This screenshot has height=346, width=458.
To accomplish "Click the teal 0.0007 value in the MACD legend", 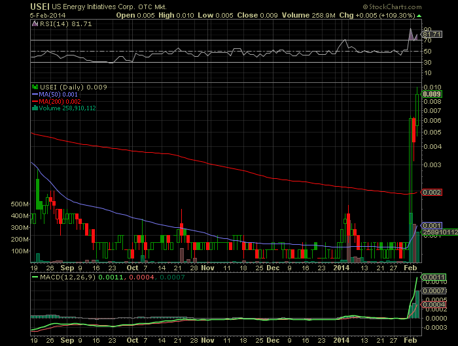I will tap(172, 277).
